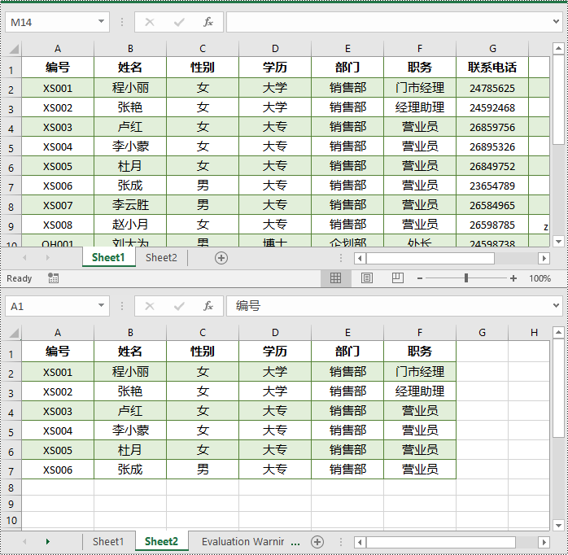Viewport: 568px width, 555px height.
Task: Select Sheet2 tab in lower window
Action: [x=161, y=542]
